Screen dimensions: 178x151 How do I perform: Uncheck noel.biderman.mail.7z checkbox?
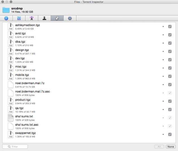click(170, 85)
